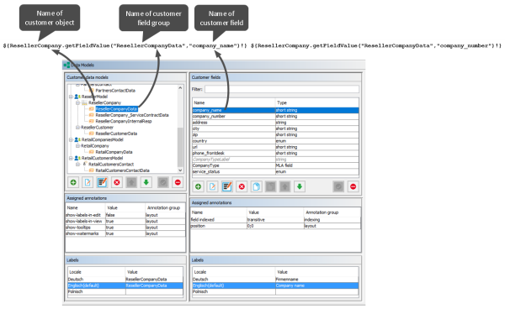Select the url field row
Image resolution: width=505 pixels, height=309 pixels.
click(x=275, y=147)
